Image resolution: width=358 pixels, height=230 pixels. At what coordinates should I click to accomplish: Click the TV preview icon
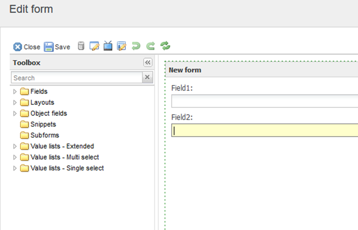tap(108, 46)
